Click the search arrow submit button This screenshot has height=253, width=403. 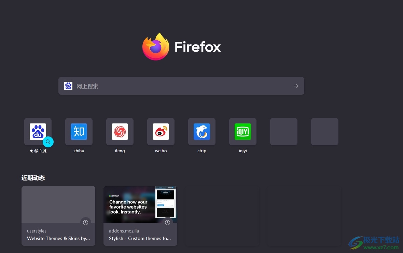(296, 86)
